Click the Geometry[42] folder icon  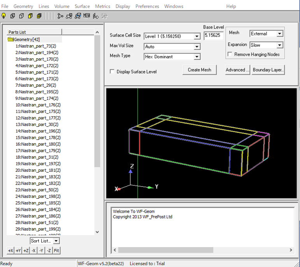click(11, 39)
